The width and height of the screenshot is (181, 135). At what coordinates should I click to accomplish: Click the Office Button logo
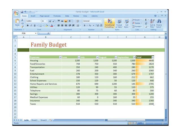click(16, 13)
